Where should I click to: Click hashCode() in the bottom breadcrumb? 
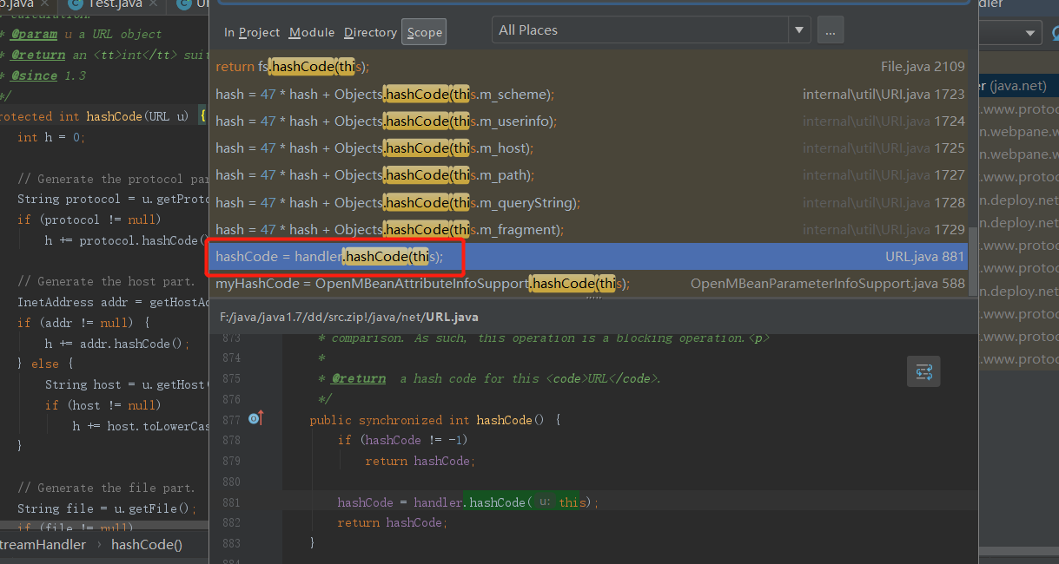(147, 544)
